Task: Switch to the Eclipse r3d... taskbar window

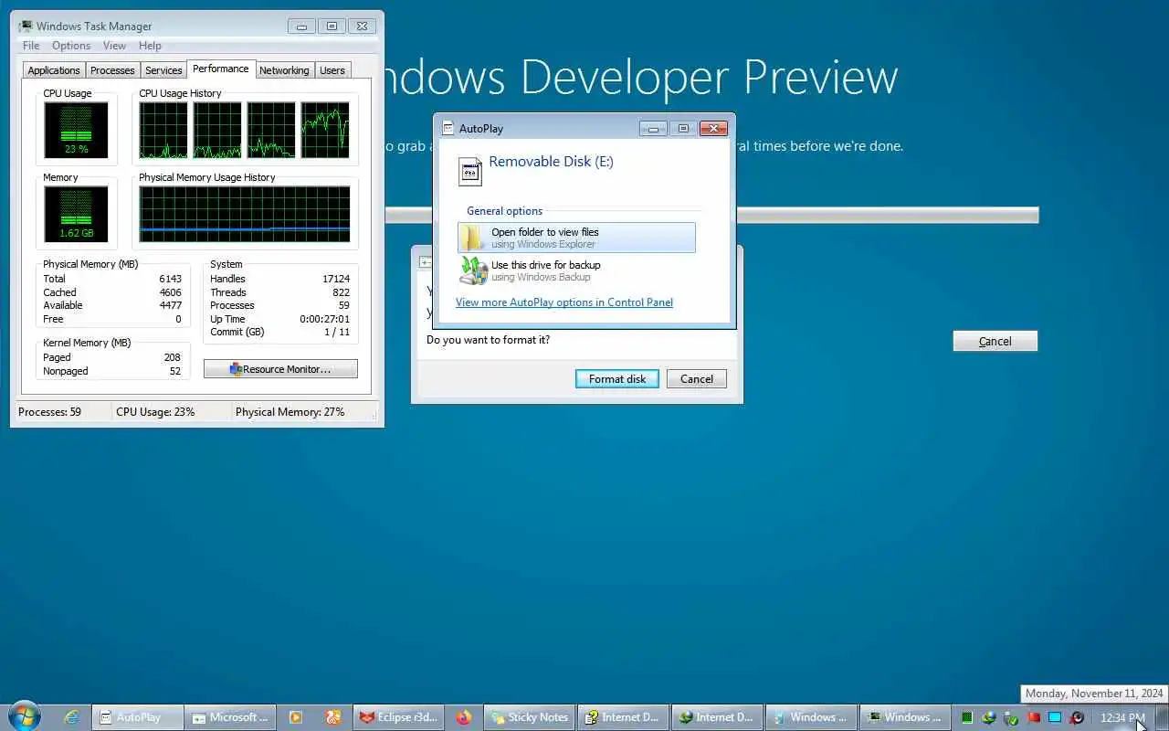Action: pyautogui.click(x=399, y=717)
